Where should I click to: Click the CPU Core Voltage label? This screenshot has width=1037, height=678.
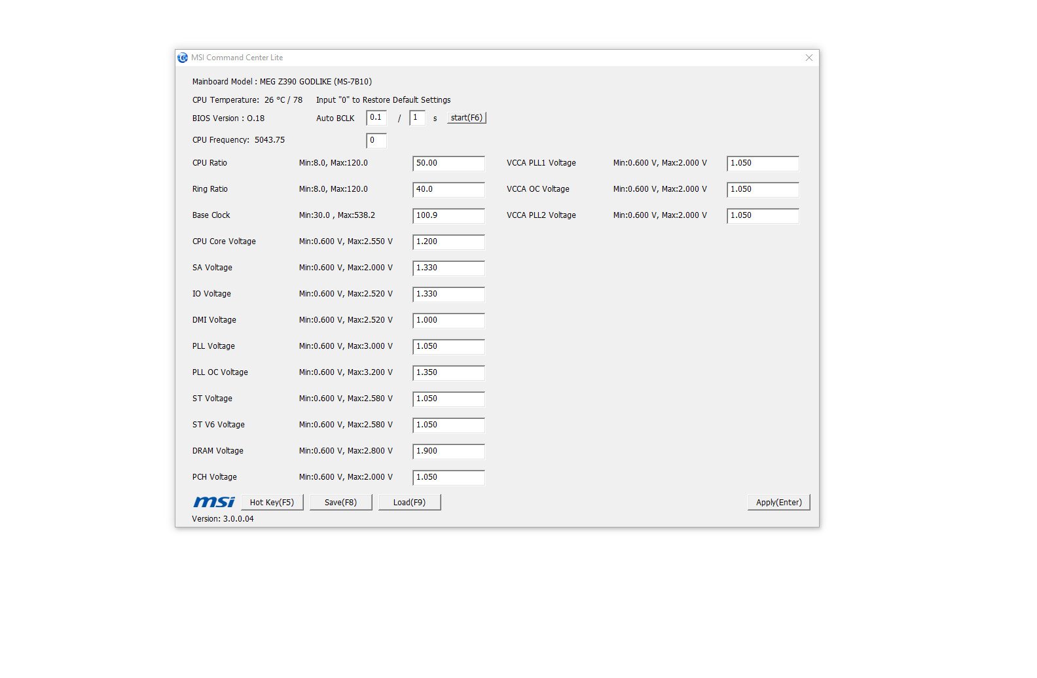[224, 241]
